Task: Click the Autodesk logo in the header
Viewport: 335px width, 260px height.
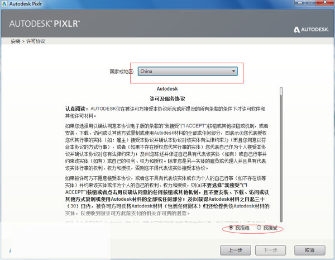Action: [311, 30]
